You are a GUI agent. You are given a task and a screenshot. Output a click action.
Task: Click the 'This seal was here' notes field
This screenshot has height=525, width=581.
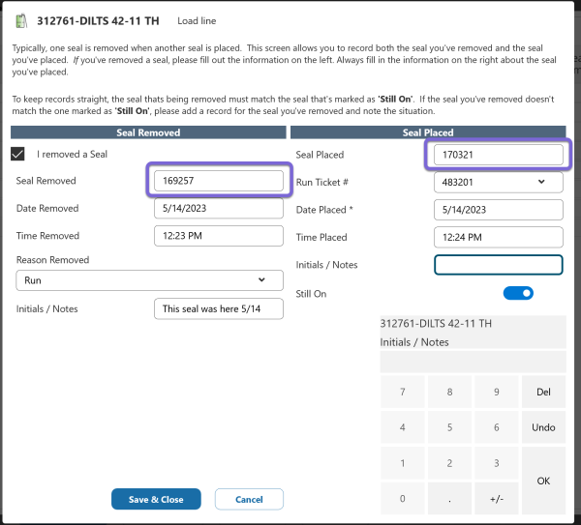[x=219, y=308]
